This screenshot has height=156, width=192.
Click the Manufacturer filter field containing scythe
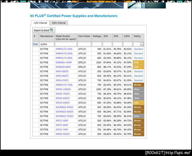(x=47, y=44)
